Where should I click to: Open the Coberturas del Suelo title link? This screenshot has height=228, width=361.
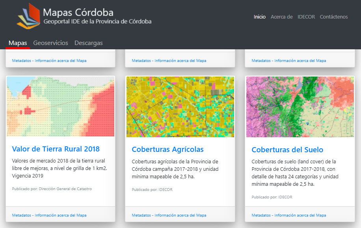coord(287,150)
